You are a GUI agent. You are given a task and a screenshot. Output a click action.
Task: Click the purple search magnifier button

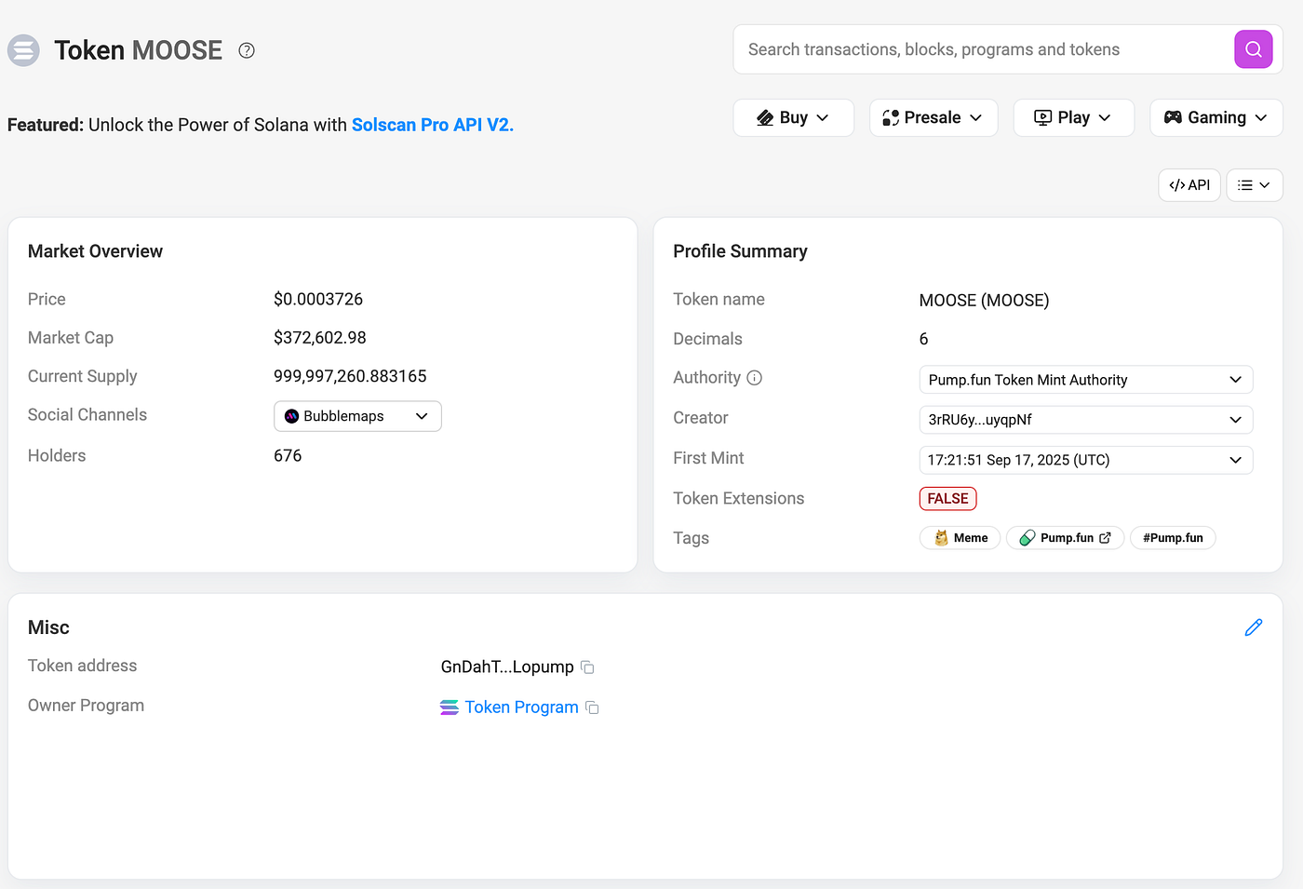pos(1254,49)
